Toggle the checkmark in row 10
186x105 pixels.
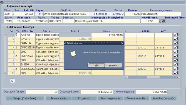tap(175, 73)
